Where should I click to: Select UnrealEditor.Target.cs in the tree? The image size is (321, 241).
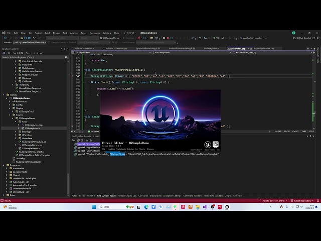(30, 88)
